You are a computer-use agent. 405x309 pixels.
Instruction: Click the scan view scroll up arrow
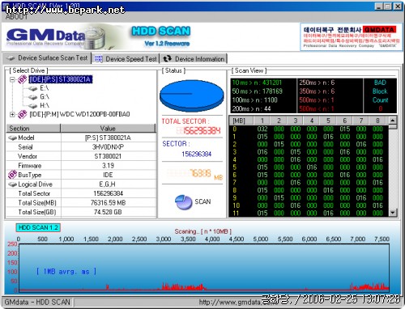[x=393, y=121]
